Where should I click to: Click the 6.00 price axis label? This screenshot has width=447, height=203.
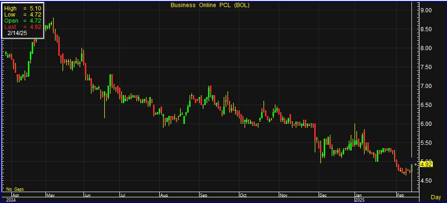(426, 124)
